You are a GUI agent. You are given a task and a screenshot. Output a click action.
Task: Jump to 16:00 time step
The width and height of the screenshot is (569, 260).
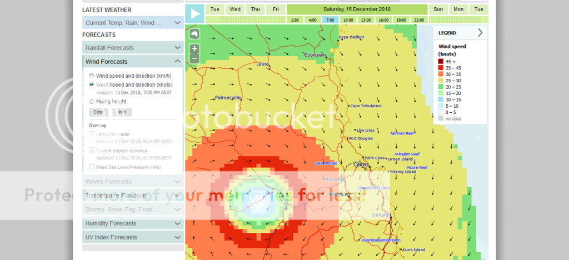click(x=383, y=20)
